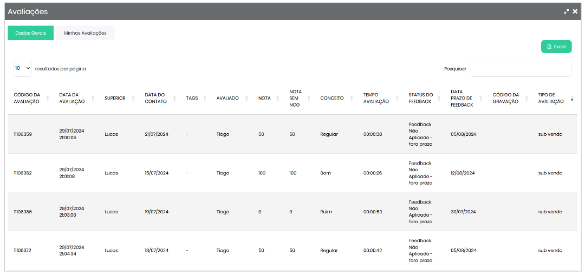Sort by Avaliado column arrows

tap(247, 99)
